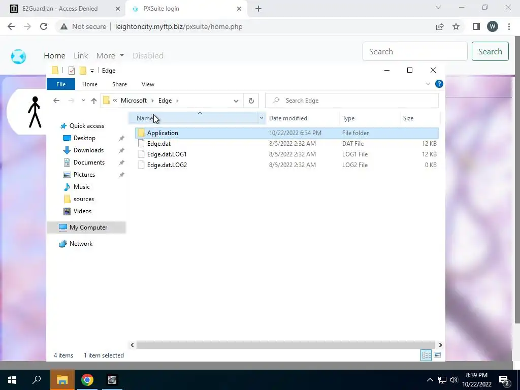Click Home link in PXSuite navbar
Screen dimensions: 520x390
coord(54,55)
